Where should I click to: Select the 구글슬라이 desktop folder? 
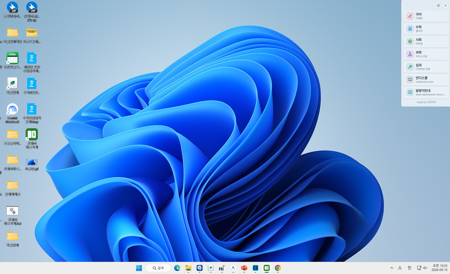(12, 137)
